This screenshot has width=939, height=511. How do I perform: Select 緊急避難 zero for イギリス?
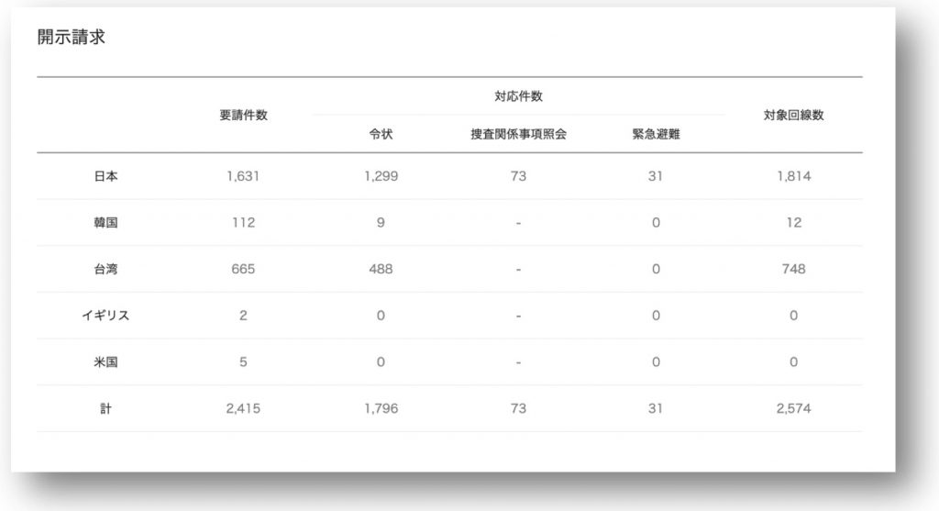tap(656, 316)
